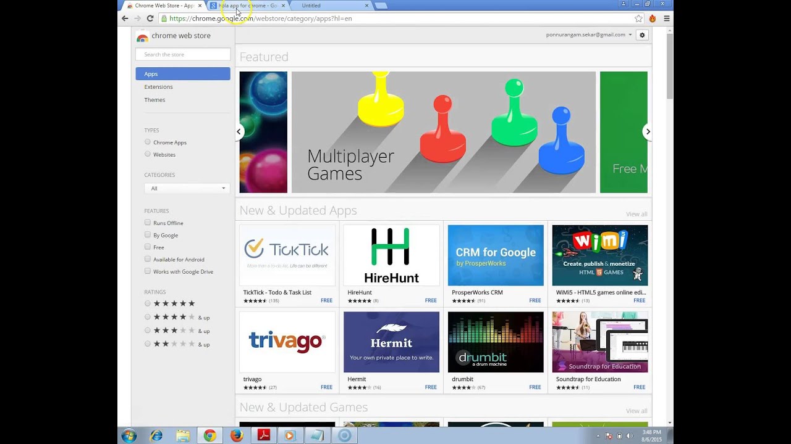This screenshot has height=444, width=791.
Task: Switch to the Untitled tab
Action: coord(331,6)
